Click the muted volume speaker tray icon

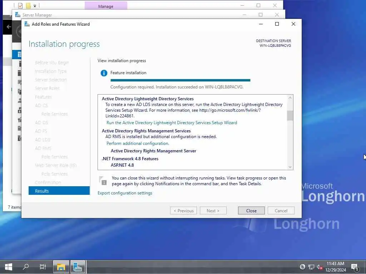click(x=320, y=267)
